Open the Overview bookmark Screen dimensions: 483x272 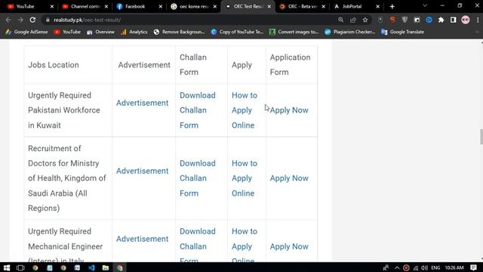click(100, 32)
